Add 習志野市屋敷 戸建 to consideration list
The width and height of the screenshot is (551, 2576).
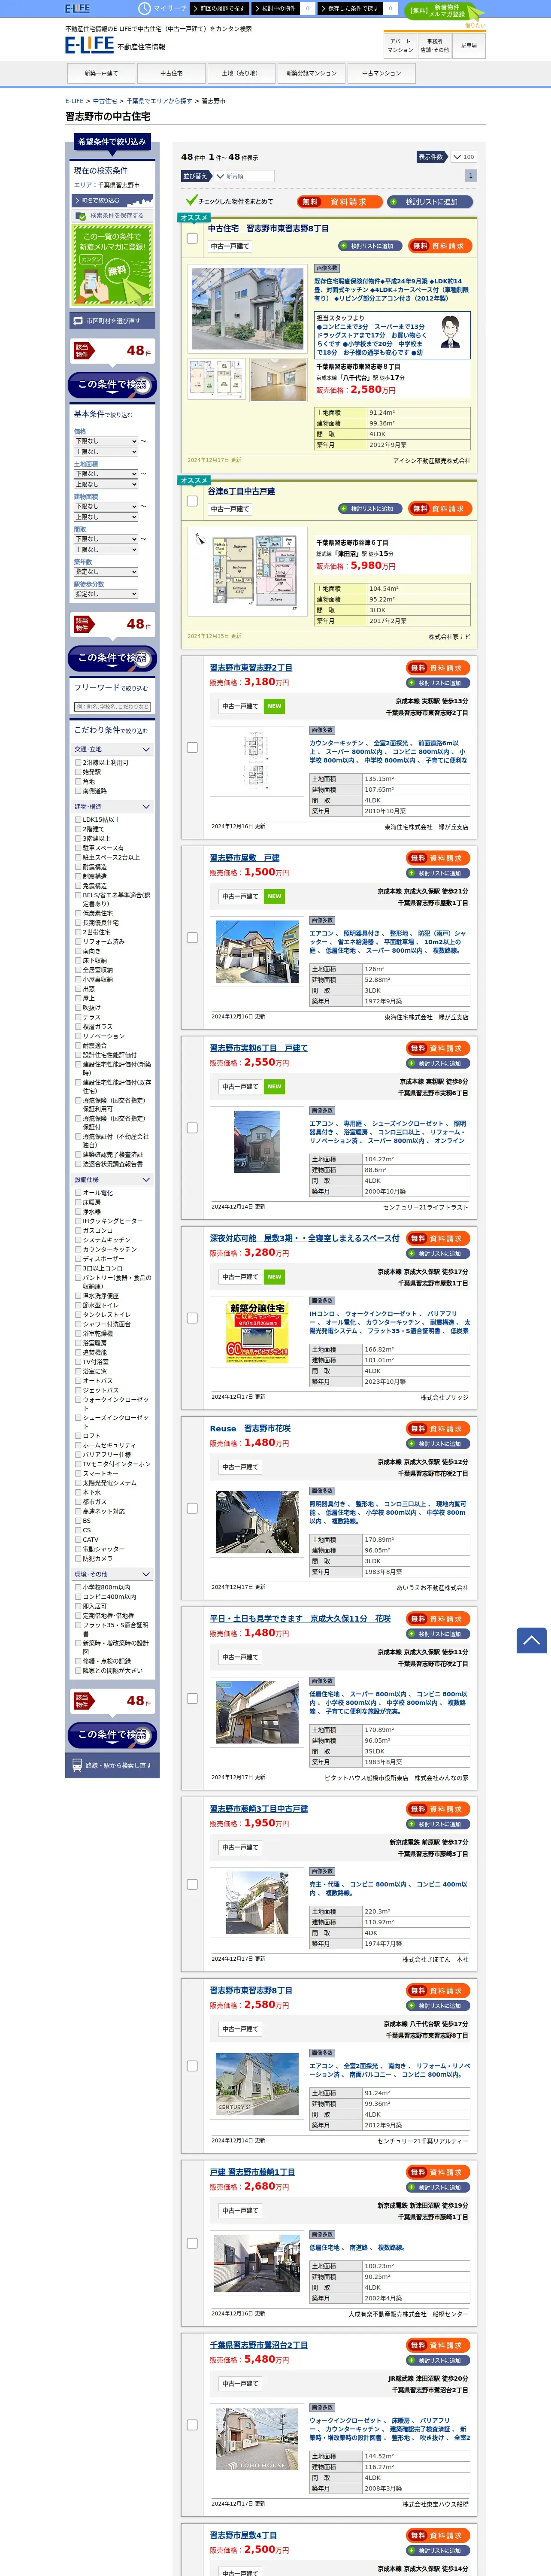pyautogui.click(x=438, y=873)
